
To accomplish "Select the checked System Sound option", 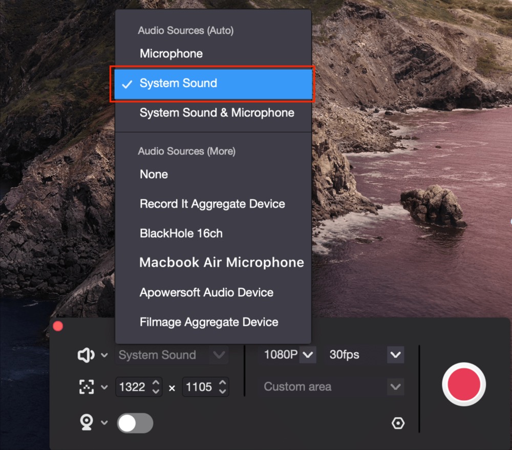I will pyautogui.click(x=213, y=83).
